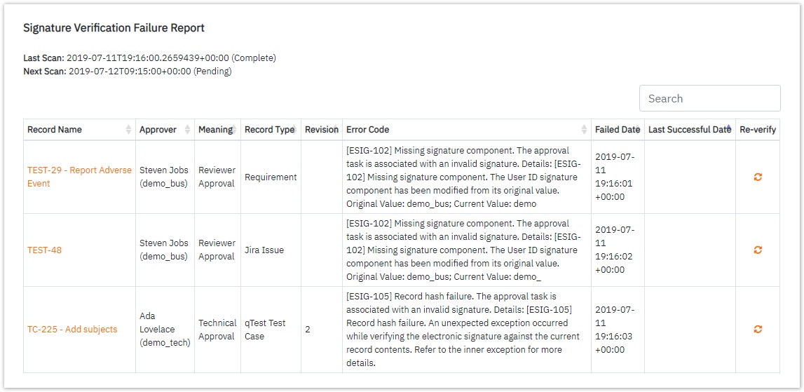Click the Ada Lovelace approver cell
This screenshot has width=804, height=392.
point(165,330)
